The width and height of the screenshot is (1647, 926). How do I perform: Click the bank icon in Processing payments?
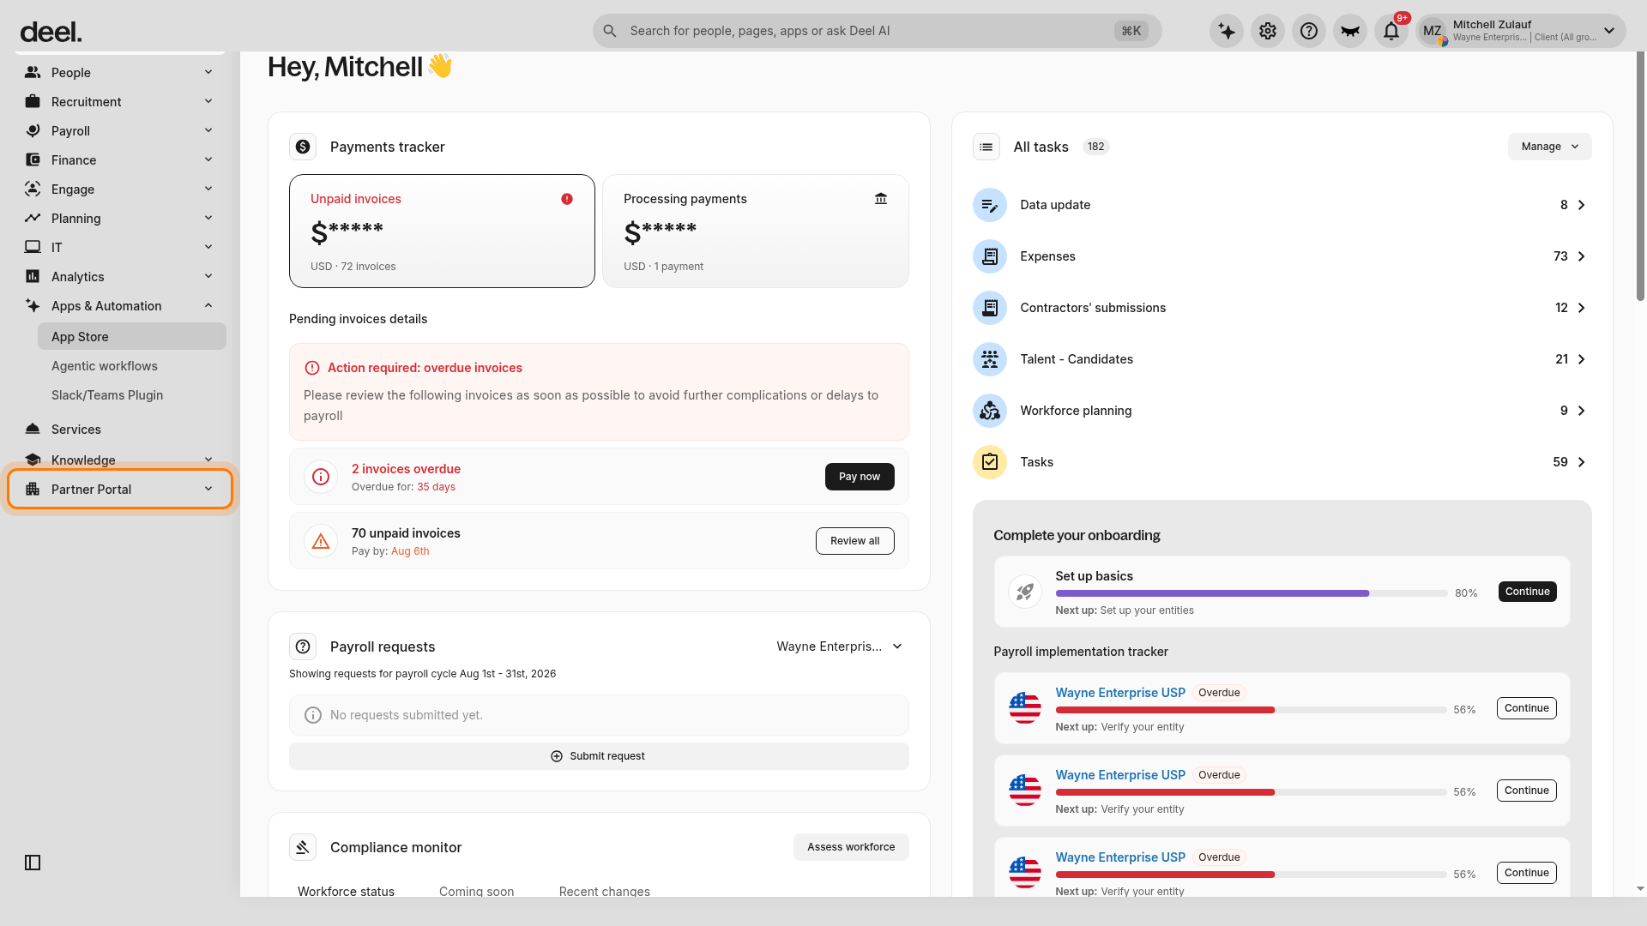point(881,199)
